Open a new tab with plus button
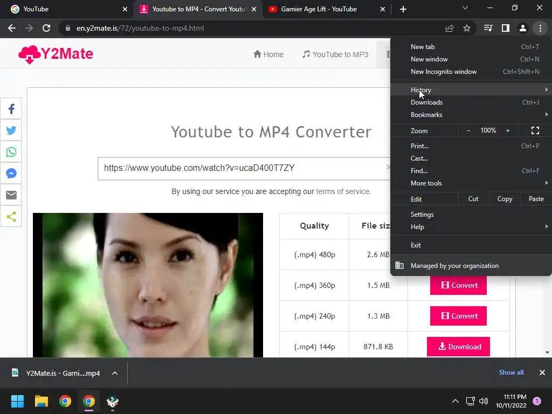Image resolution: width=552 pixels, height=414 pixels. (403, 9)
